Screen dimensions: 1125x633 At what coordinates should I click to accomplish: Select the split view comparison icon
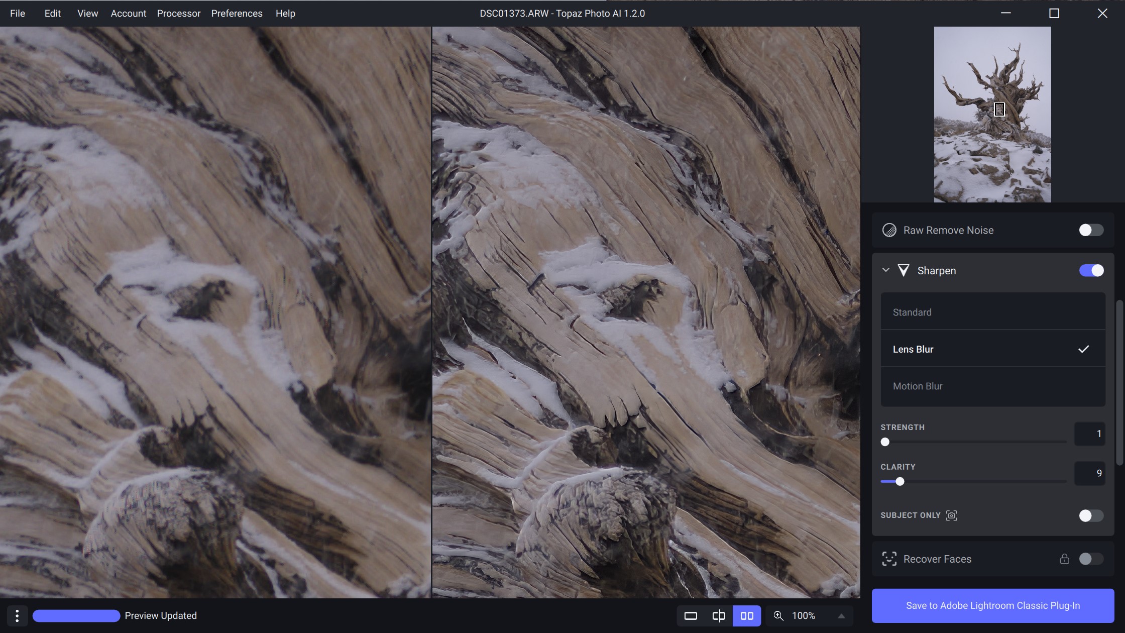pos(719,615)
